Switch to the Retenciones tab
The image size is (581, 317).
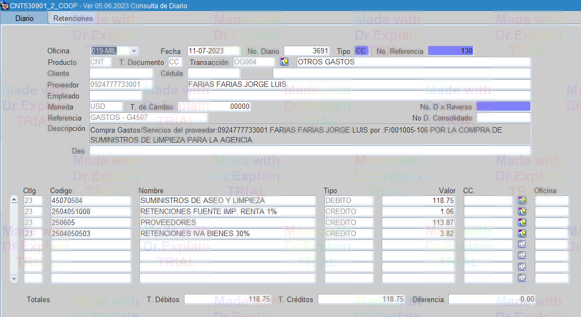point(73,18)
